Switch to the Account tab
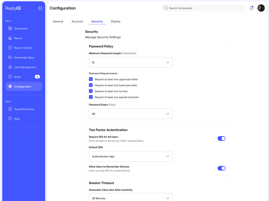Viewport: 269px width, 201px height. click(77, 21)
